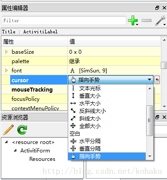Select the mouseTracking property row
This screenshot has width=167, height=180.
[35, 89]
